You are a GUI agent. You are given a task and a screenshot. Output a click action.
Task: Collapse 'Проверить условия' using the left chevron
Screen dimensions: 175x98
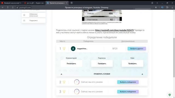point(61,74)
